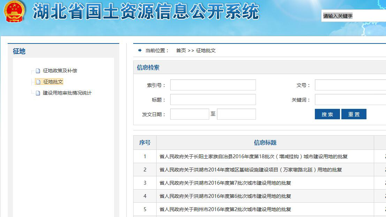
Task: Open the 长阳土家族自治县 2016 第18批次 approval
Action: pos(253,156)
